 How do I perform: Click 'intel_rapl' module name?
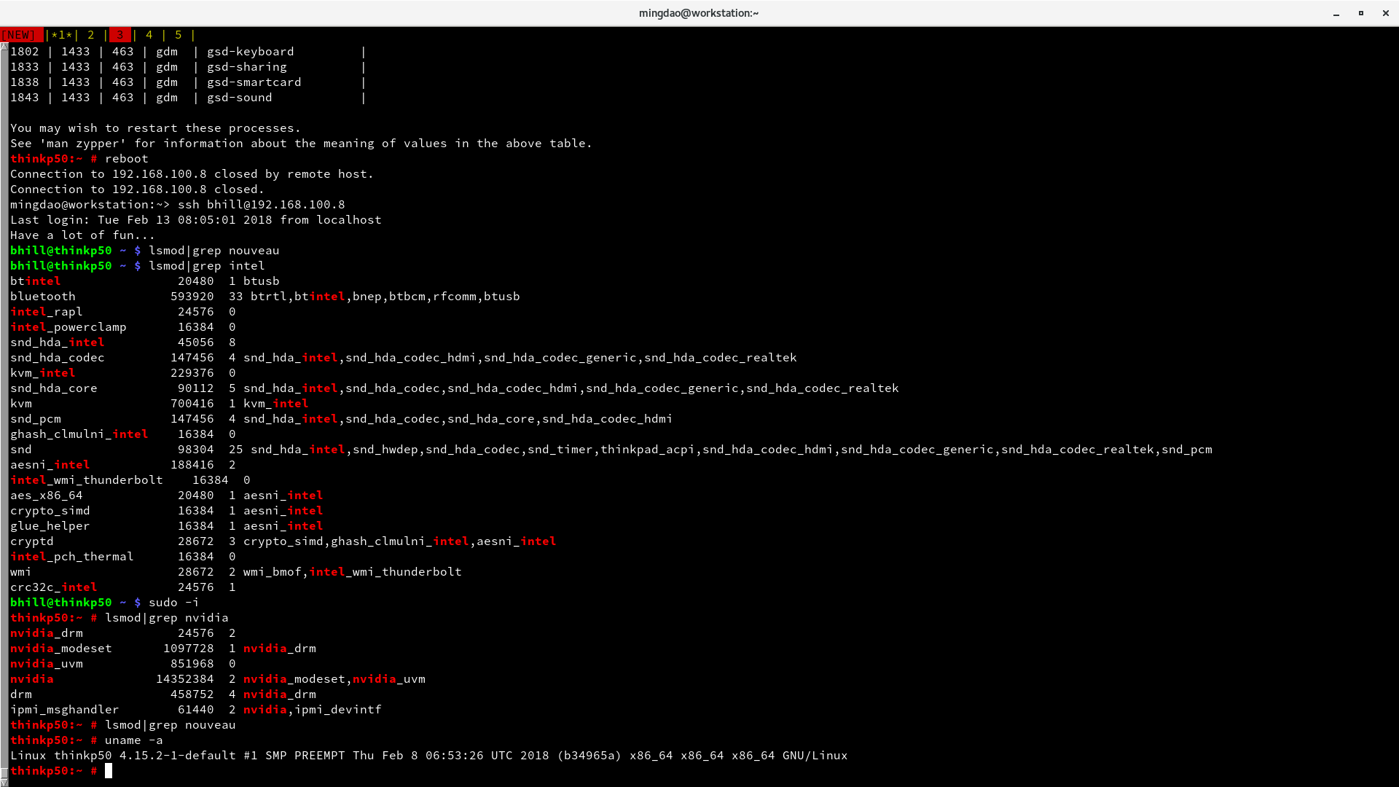tap(47, 312)
